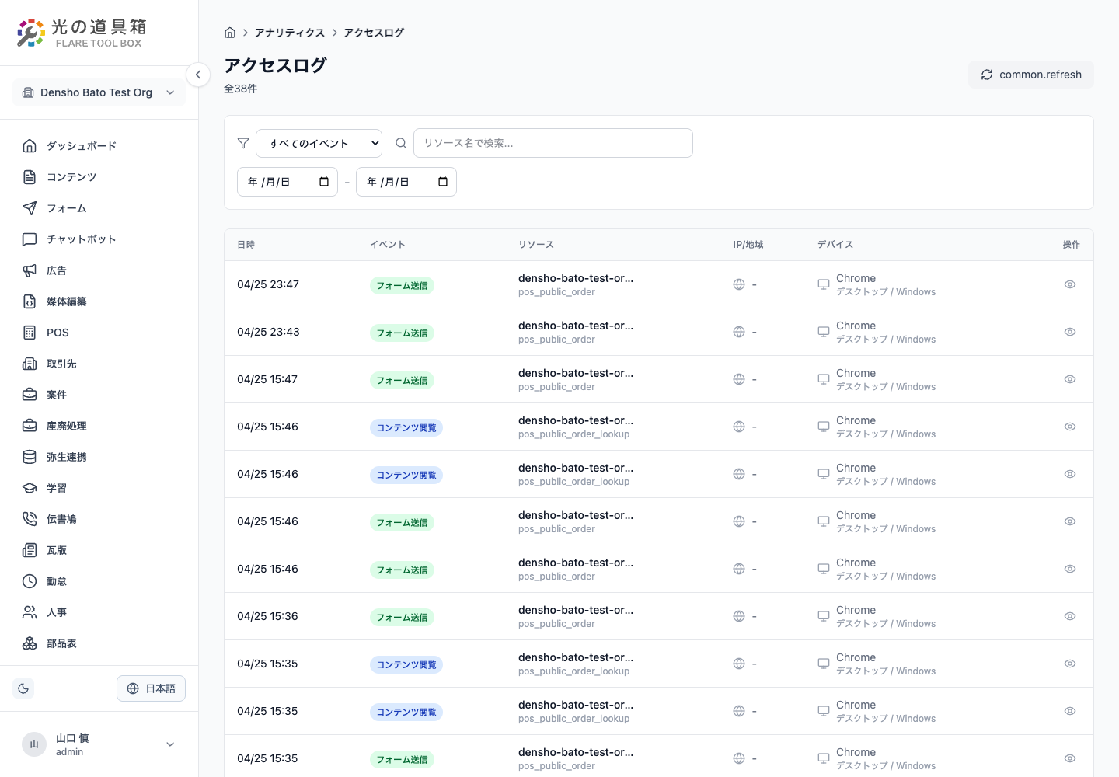Click the 伝書鳩 phone icon
The height and width of the screenshot is (777, 1119).
30,519
